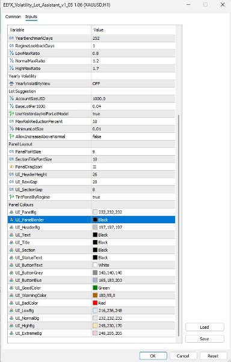Image resolution: width=231 pixels, height=362 pixels.
Task: Click the UI_Text black color swatch
Action: pos(95,235)
